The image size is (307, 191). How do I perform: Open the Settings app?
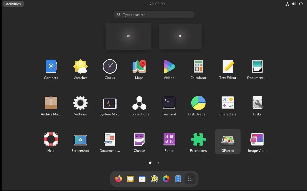tap(80, 106)
